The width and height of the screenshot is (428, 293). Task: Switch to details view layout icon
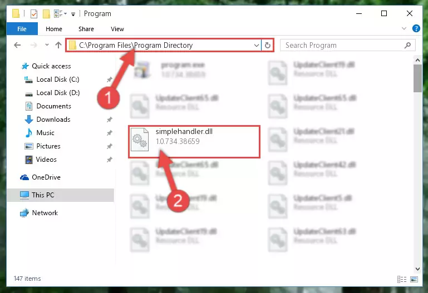(401, 279)
